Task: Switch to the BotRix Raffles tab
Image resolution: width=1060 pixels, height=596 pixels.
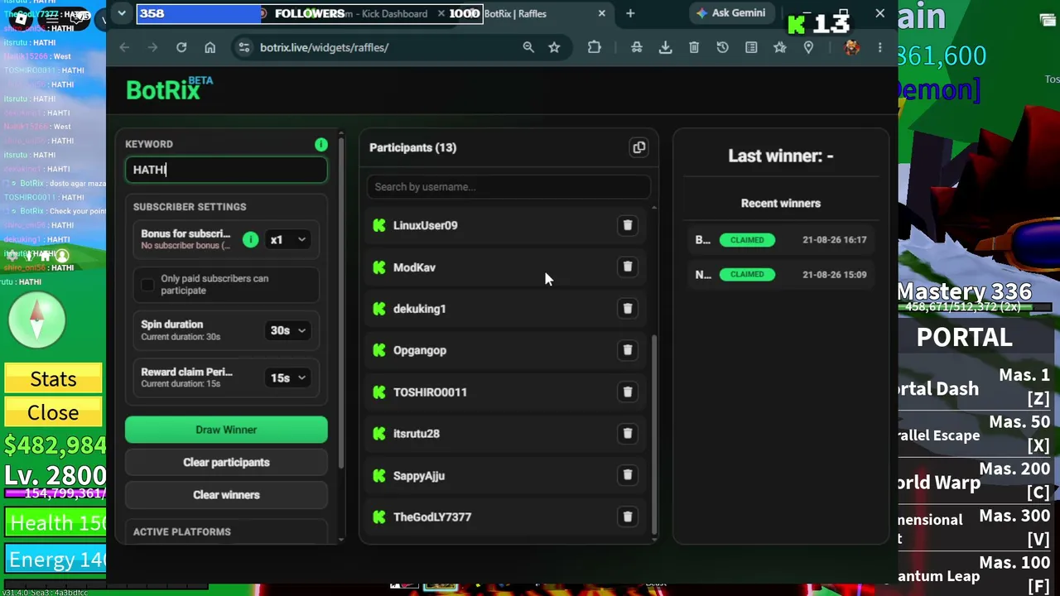Action: point(538,13)
